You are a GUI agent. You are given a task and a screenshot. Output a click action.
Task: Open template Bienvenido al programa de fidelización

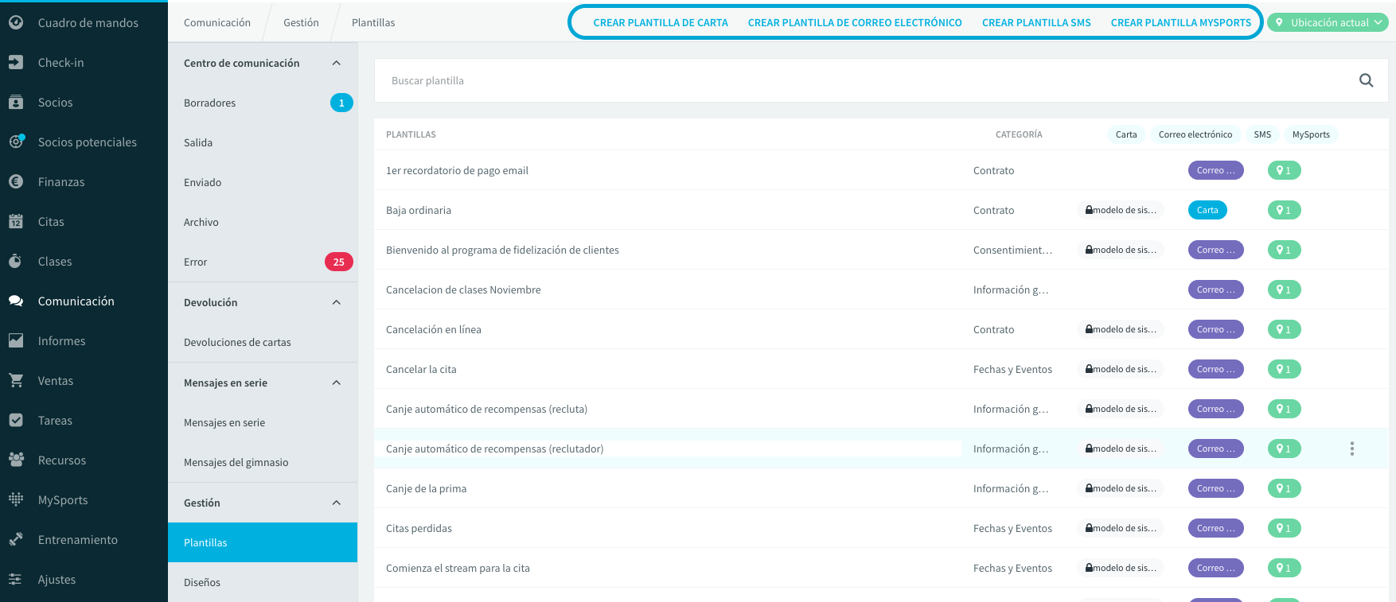[502, 250]
